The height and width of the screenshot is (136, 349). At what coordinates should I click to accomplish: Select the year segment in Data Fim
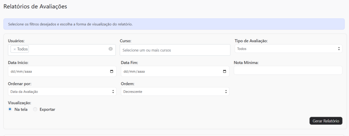(x=140, y=72)
